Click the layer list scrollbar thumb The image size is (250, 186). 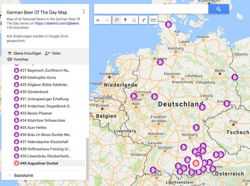point(87,159)
